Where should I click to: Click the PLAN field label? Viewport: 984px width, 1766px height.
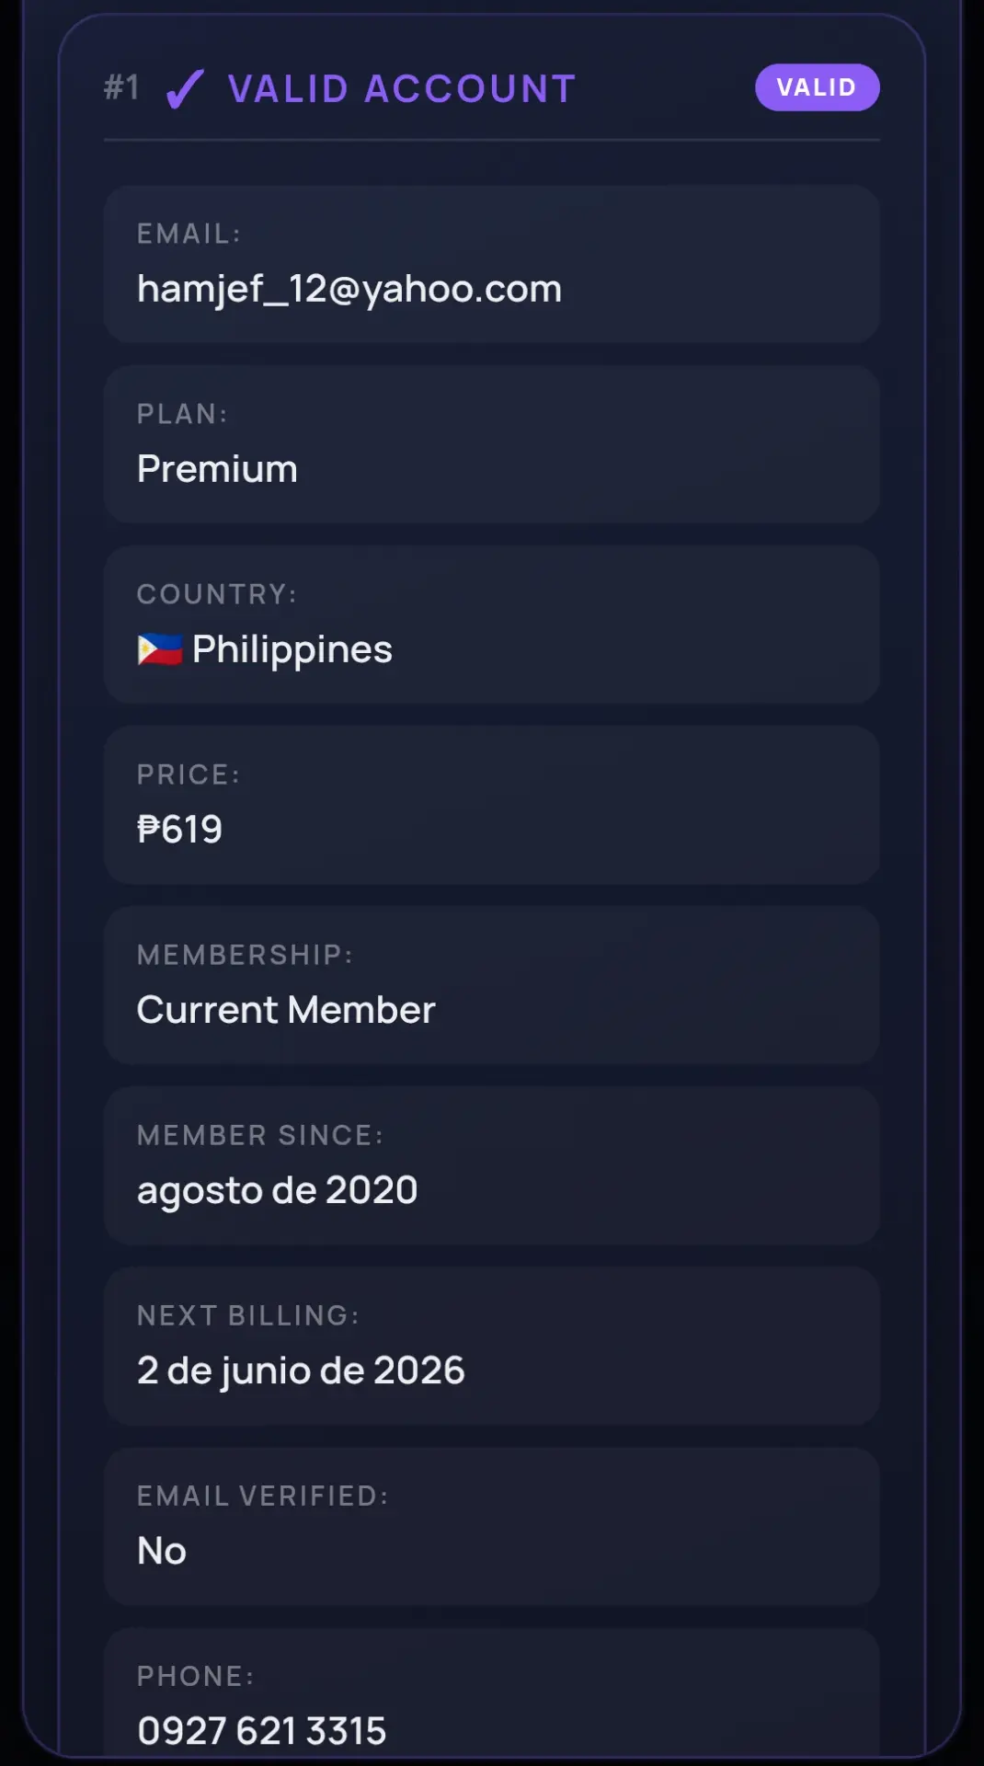click(182, 414)
